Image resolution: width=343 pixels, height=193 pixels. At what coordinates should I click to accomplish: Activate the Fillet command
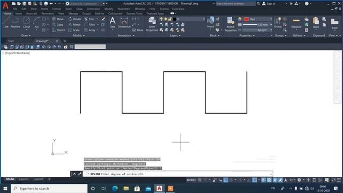coord(90,25)
